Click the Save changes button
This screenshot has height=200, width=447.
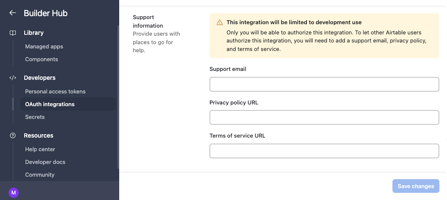[x=415, y=186]
